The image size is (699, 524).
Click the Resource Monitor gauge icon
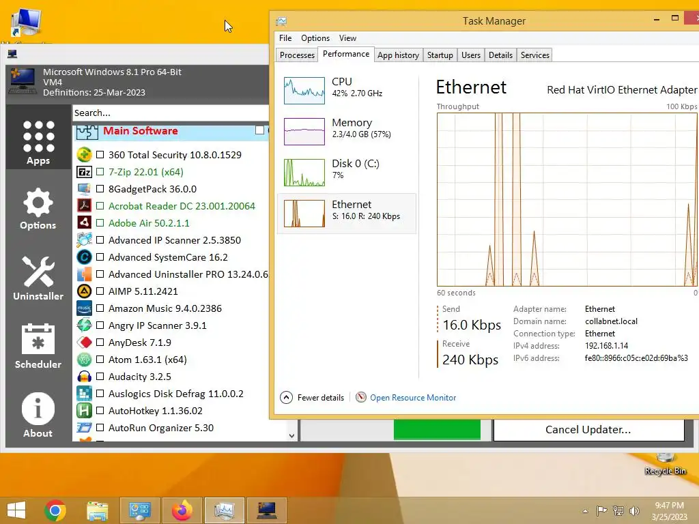pos(361,398)
